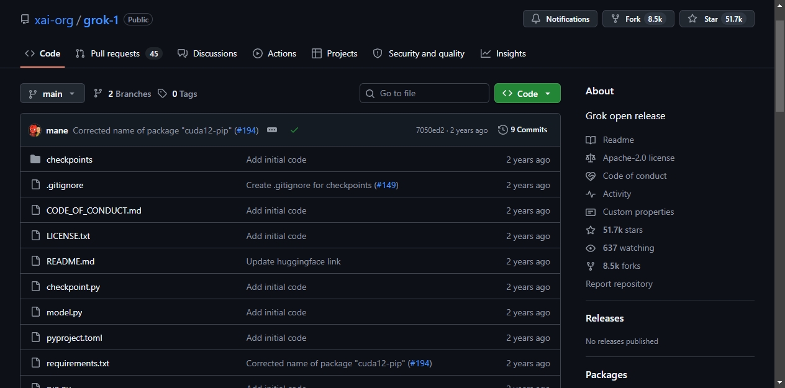This screenshot has height=388, width=785.
Task: Click the file icon beside checkpoint.py
Action: click(x=35, y=287)
